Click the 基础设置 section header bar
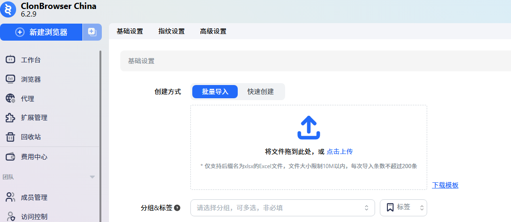Image resolution: width=511 pixels, height=222 pixels. click(x=315, y=61)
